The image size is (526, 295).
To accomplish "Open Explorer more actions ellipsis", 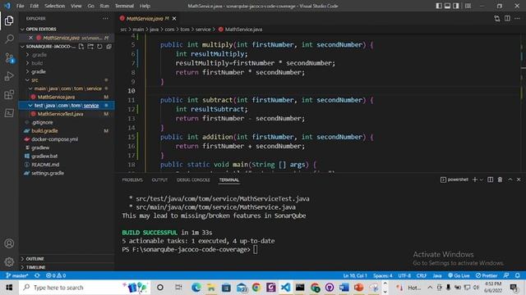I will click(x=106, y=19).
